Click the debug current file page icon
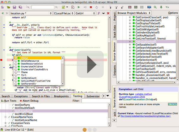Viewport: 179px width, 132px height. point(73,7)
